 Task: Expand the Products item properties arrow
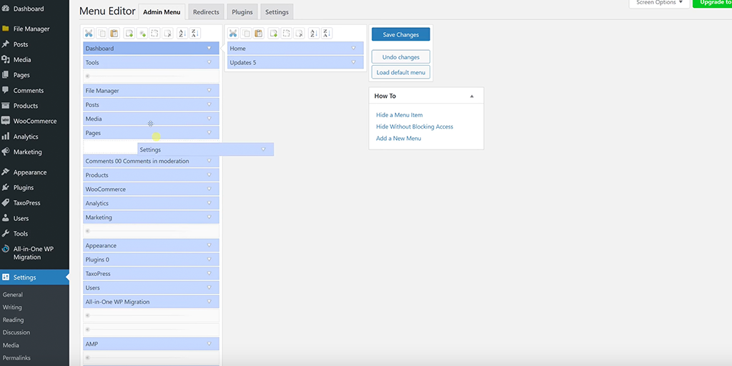209,175
